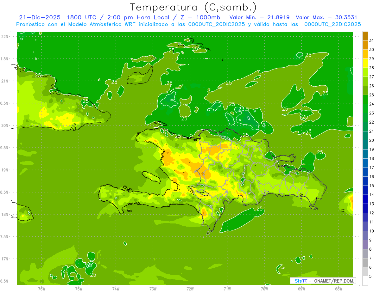Select initialization time "0000UTC_20DIC2025"
The width and height of the screenshot is (380, 293).
[x=217, y=24]
